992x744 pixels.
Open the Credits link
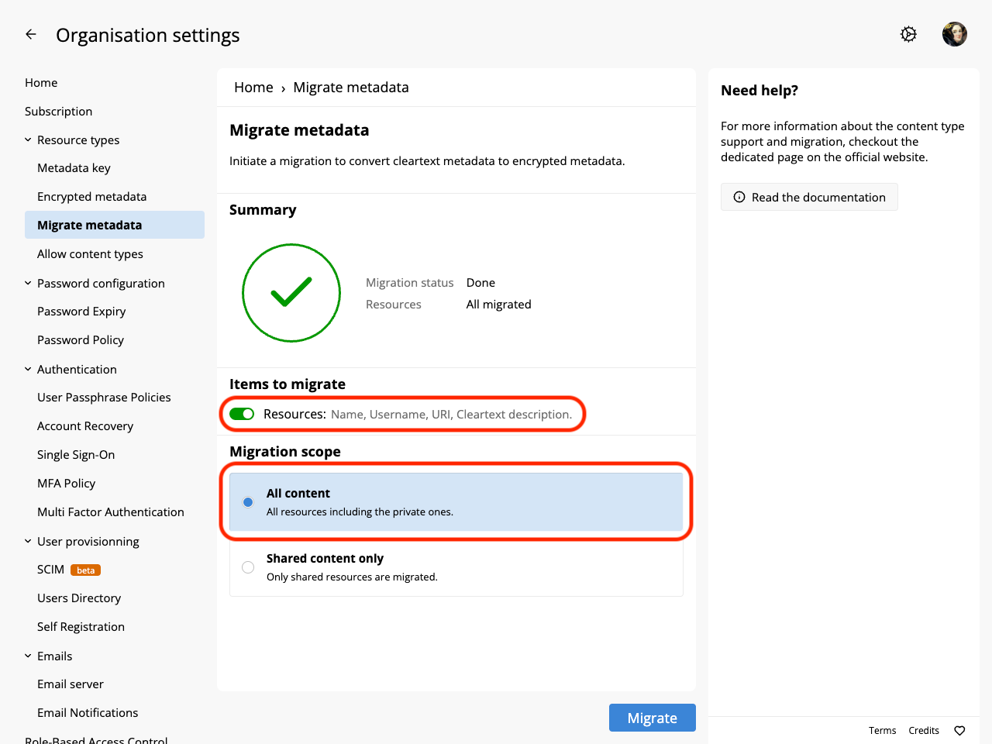pyautogui.click(x=924, y=731)
